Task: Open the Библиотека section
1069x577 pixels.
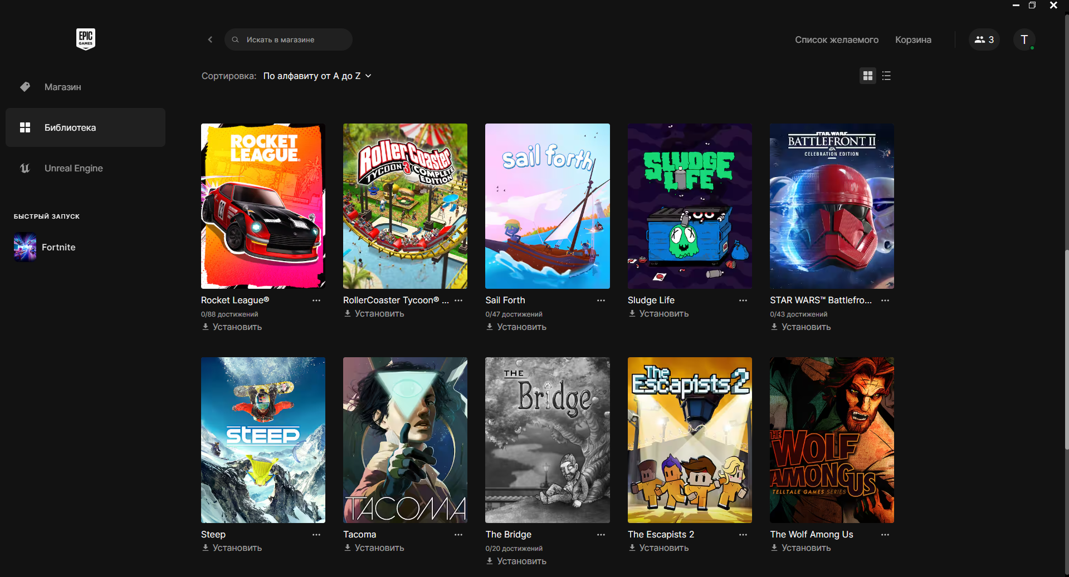Action: [x=85, y=127]
